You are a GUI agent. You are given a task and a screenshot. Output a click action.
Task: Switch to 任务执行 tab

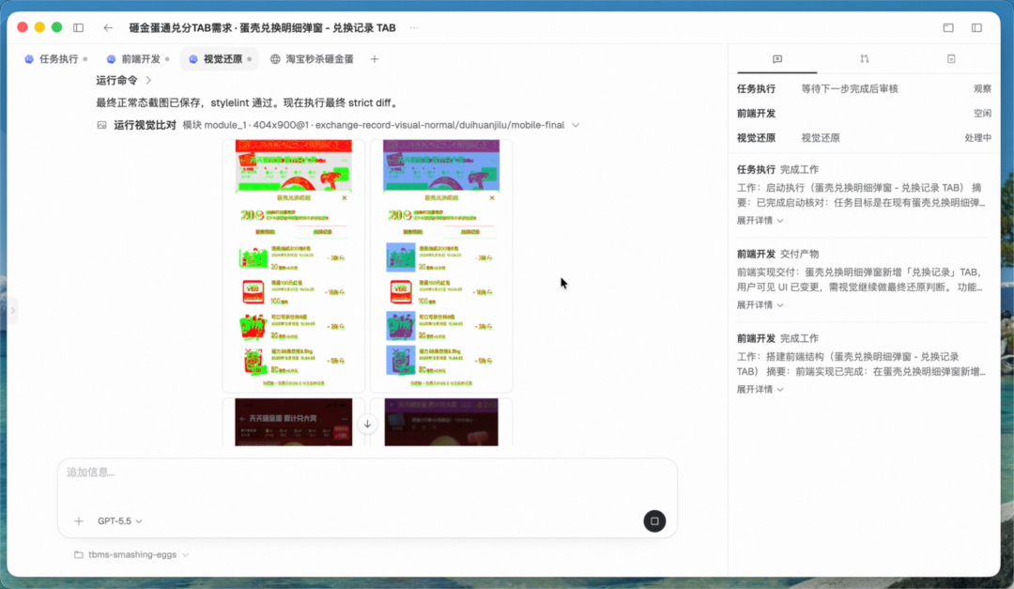(x=55, y=59)
